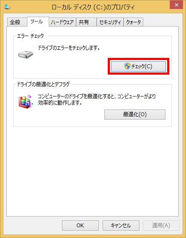
Task: Click the ドライブの最適化とデフラグ group label
Action: 44,84
